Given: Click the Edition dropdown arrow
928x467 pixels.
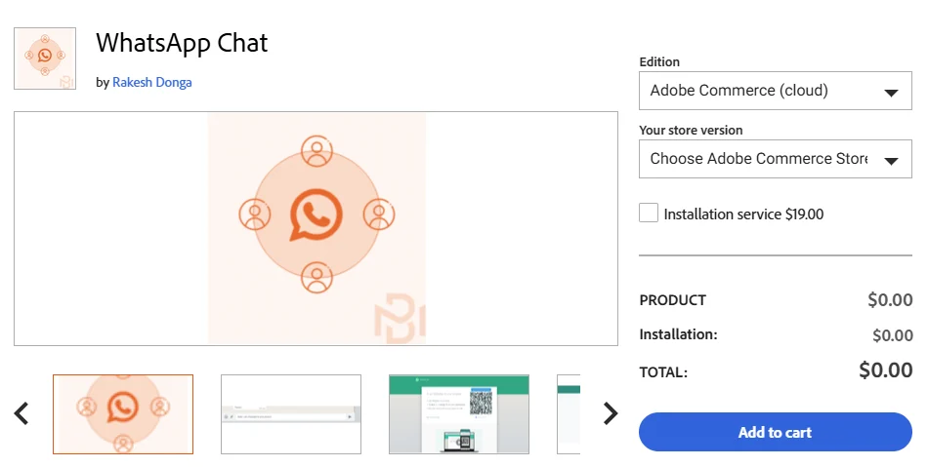Looking at the screenshot, I should point(891,93).
